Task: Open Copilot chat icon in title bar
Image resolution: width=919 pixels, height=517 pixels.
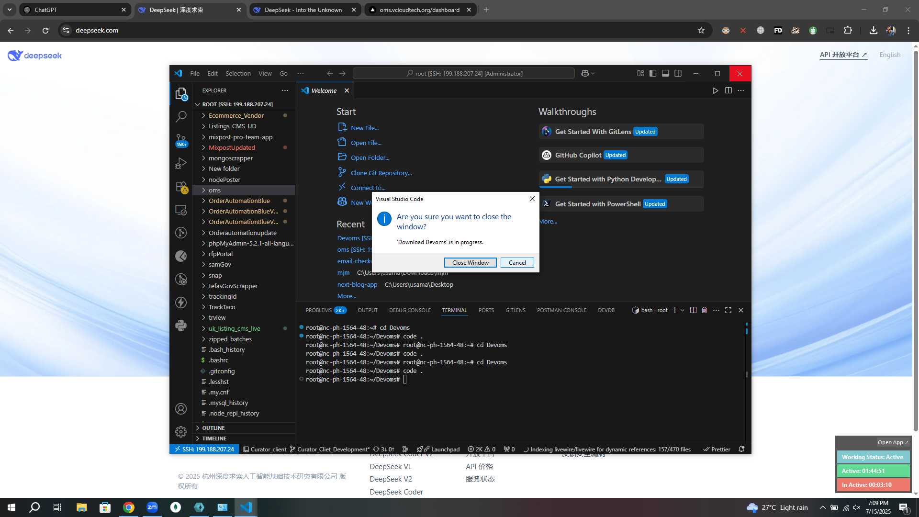Action: [x=585, y=73]
